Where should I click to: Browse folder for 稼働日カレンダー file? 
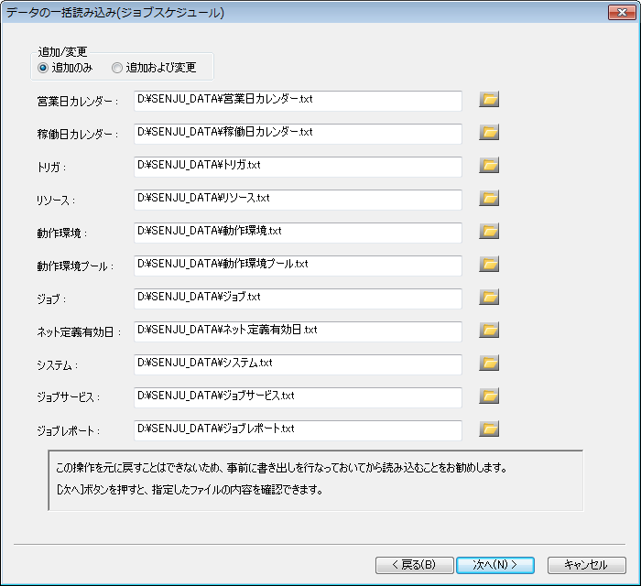coord(489,133)
